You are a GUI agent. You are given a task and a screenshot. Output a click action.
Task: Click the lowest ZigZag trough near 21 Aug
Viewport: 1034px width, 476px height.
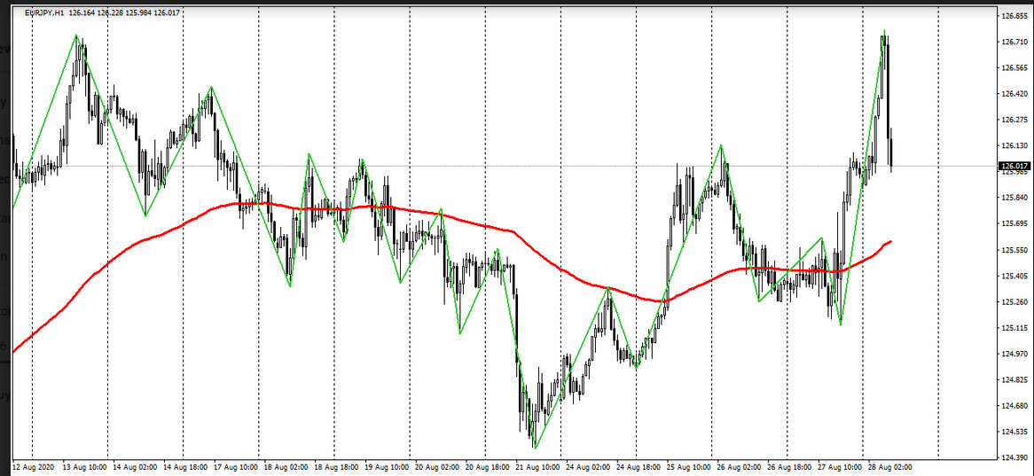[x=535, y=448]
